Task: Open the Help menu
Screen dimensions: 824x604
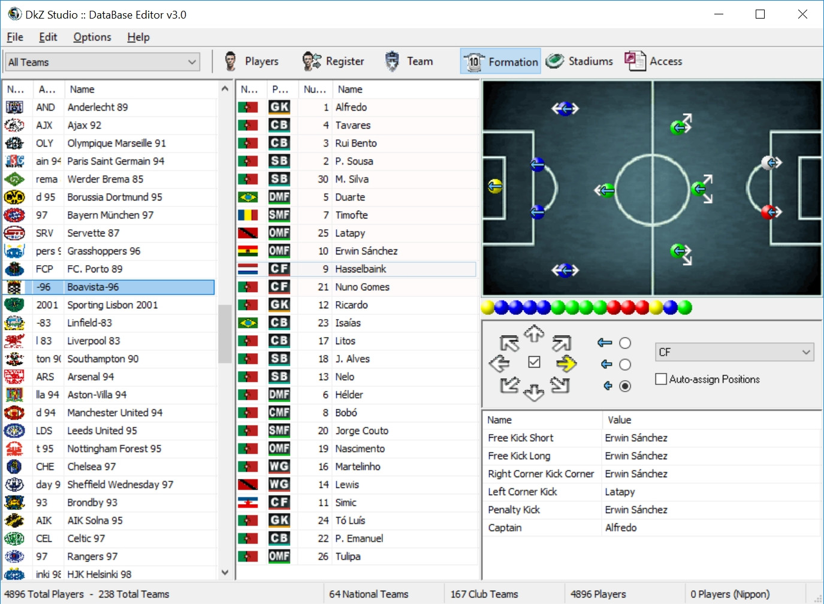Action: (138, 37)
